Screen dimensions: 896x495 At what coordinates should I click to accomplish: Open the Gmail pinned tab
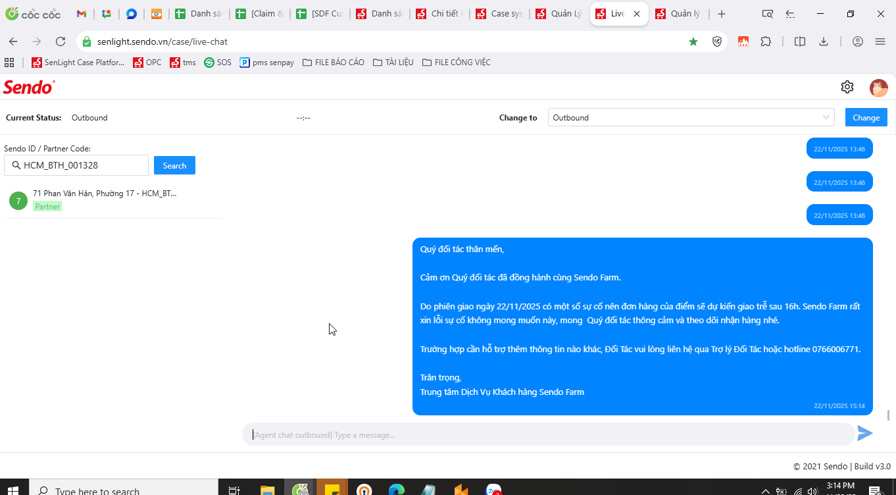coord(82,14)
